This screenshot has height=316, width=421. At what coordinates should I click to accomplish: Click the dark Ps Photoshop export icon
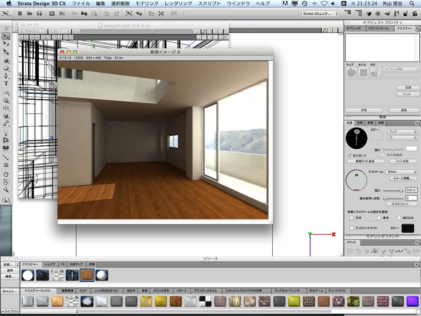(52, 13)
